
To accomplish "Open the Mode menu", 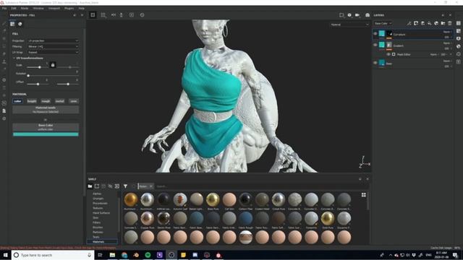I will [25, 8].
